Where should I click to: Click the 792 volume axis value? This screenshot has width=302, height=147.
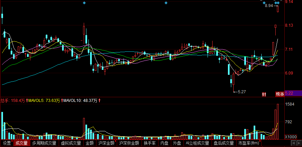click(288, 122)
